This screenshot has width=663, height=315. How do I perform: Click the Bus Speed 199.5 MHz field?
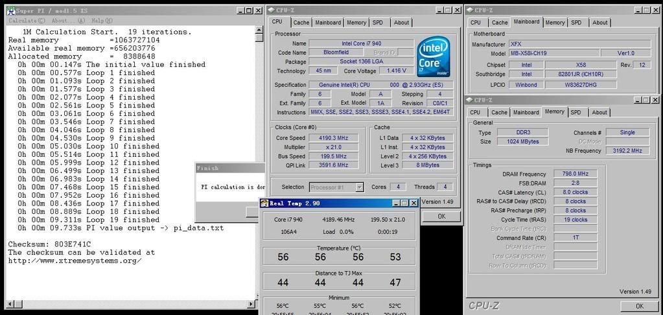point(334,156)
